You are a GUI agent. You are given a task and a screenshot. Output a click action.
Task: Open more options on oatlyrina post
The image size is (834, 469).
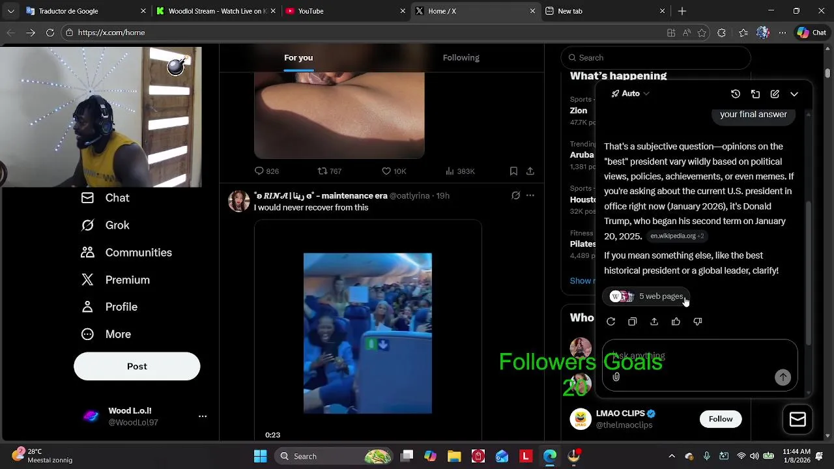530,195
